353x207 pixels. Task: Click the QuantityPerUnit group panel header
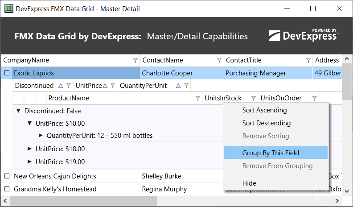tap(154, 86)
